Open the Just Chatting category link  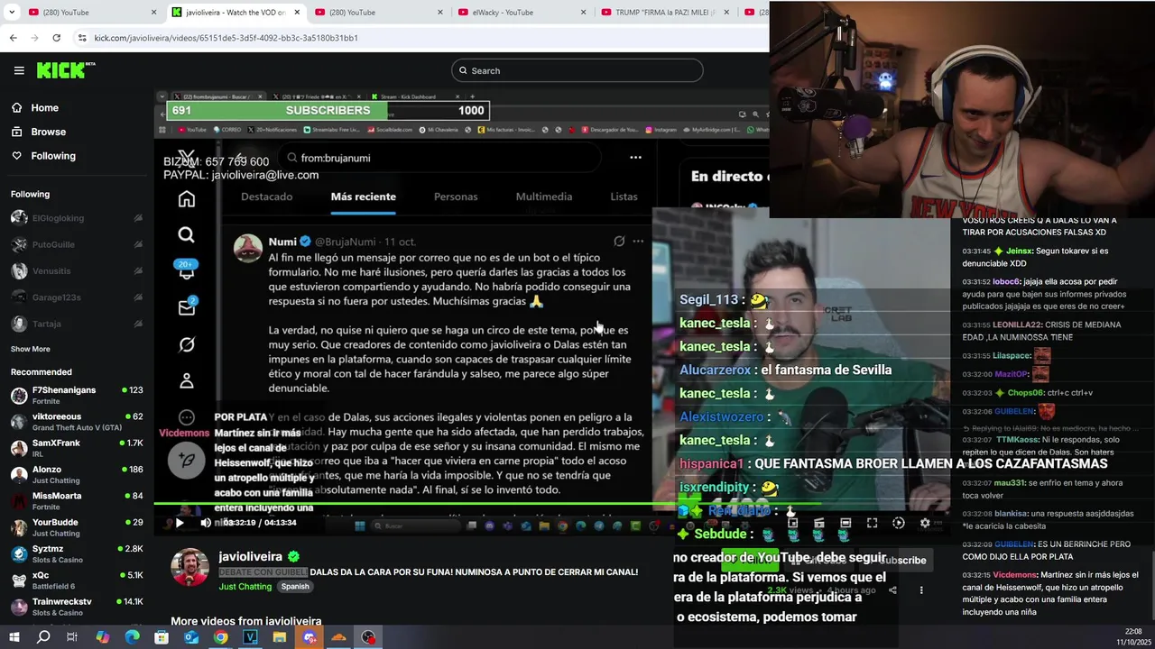click(x=245, y=586)
